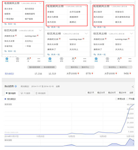Click the share icon in the 热点趋势 header

(x=133, y=87)
